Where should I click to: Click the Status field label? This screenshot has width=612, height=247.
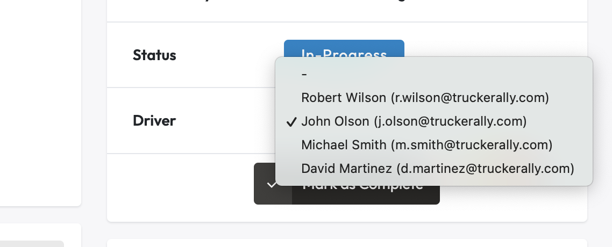tap(154, 55)
